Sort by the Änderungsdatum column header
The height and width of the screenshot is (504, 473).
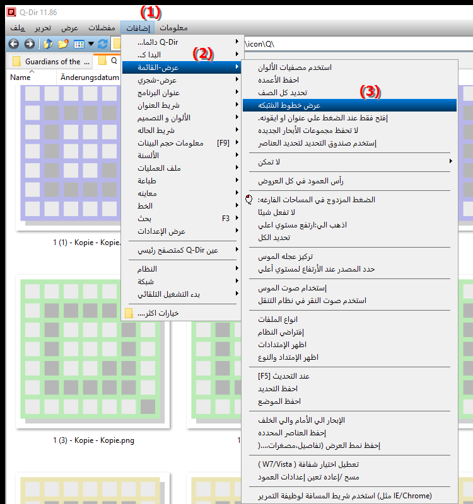click(90, 77)
